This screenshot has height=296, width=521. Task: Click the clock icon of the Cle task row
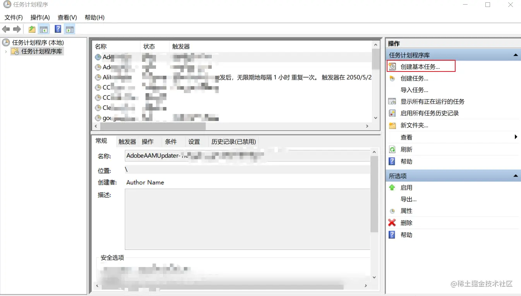(x=98, y=108)
